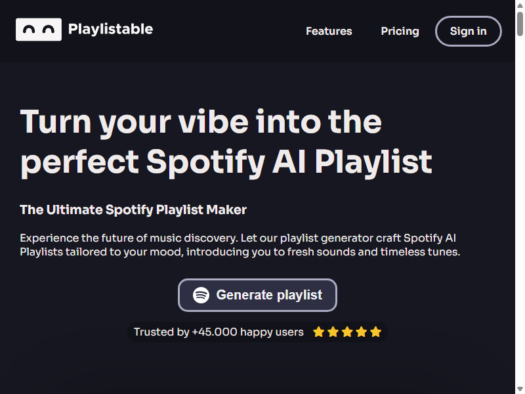
Task: Click the 'Trusted by +45.000 happy users' badge
Action: 257,332
